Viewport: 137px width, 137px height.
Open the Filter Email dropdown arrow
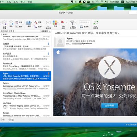(76, 23)
